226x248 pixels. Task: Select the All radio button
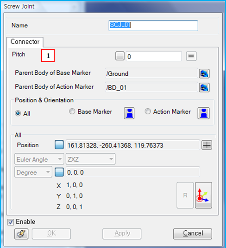[18, 113]
